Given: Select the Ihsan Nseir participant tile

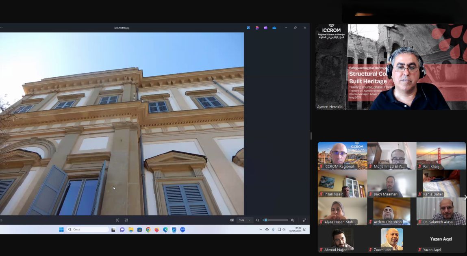Looking at the screenshot, I should click(342, 183).
